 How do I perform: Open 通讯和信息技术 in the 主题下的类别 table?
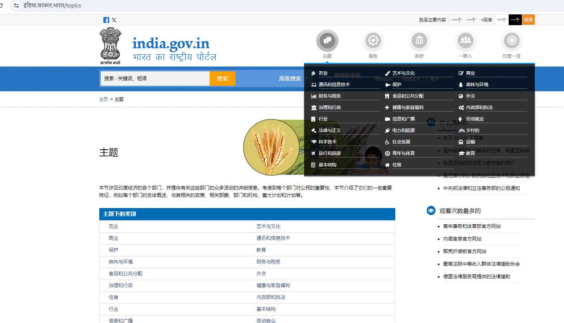coord(273,238)
